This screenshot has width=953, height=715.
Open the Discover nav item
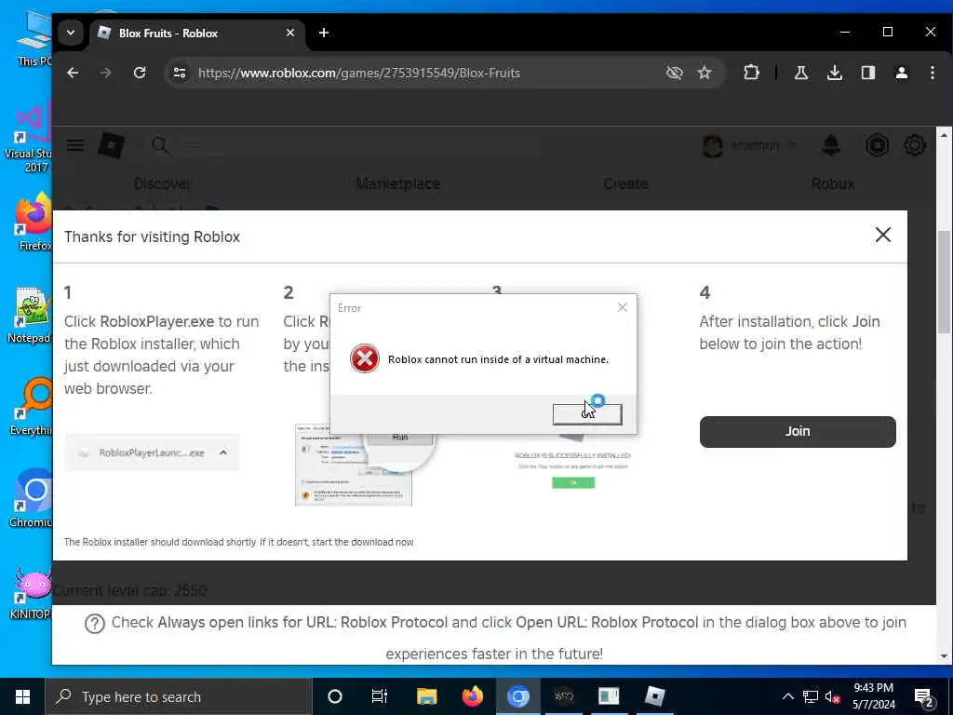[x=163, y=183]
